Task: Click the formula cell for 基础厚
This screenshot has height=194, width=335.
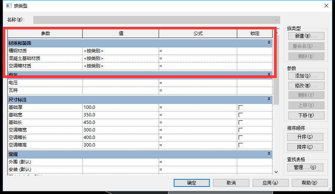Action: [x=198, y=107]
